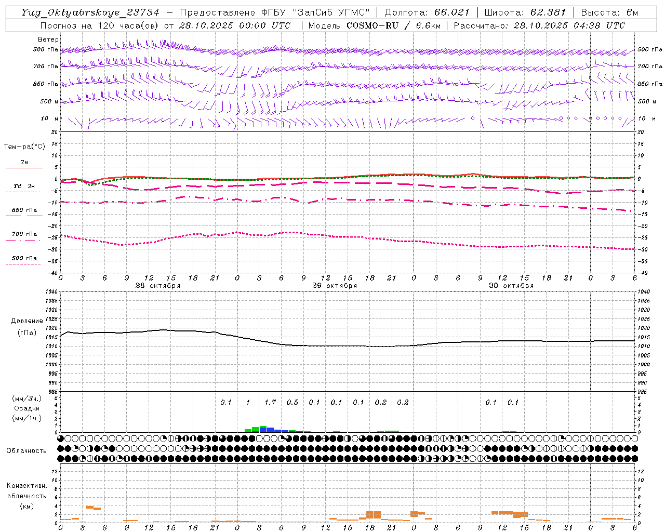
Task: Select the 30 октября date label
Action: (511, 286)
